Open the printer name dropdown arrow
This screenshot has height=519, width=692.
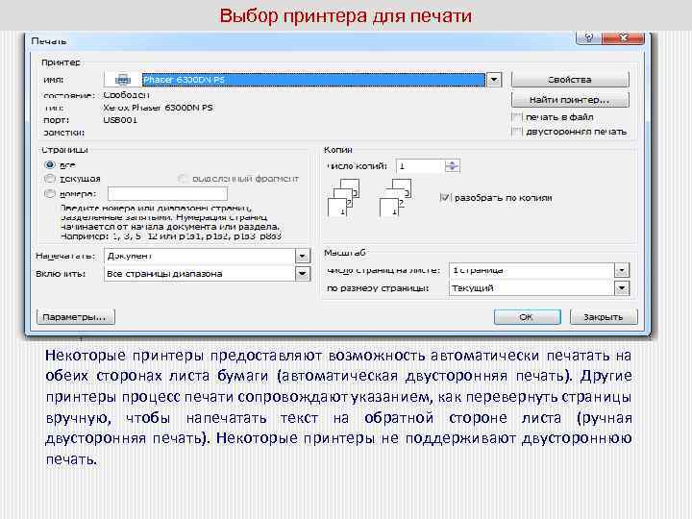tap(494, 80)
